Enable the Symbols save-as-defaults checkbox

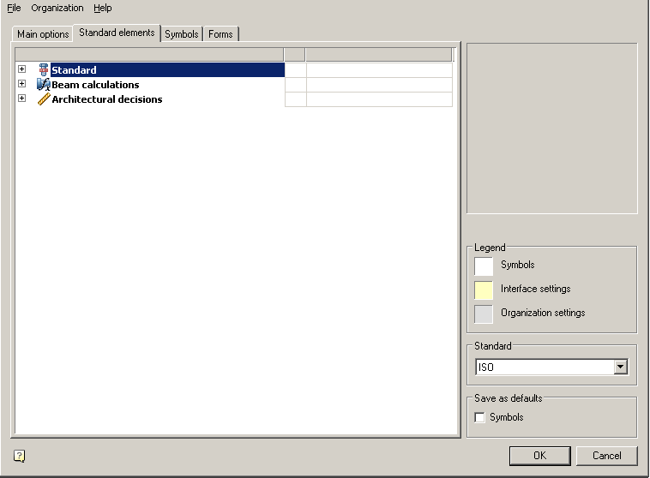coord(480,418)
